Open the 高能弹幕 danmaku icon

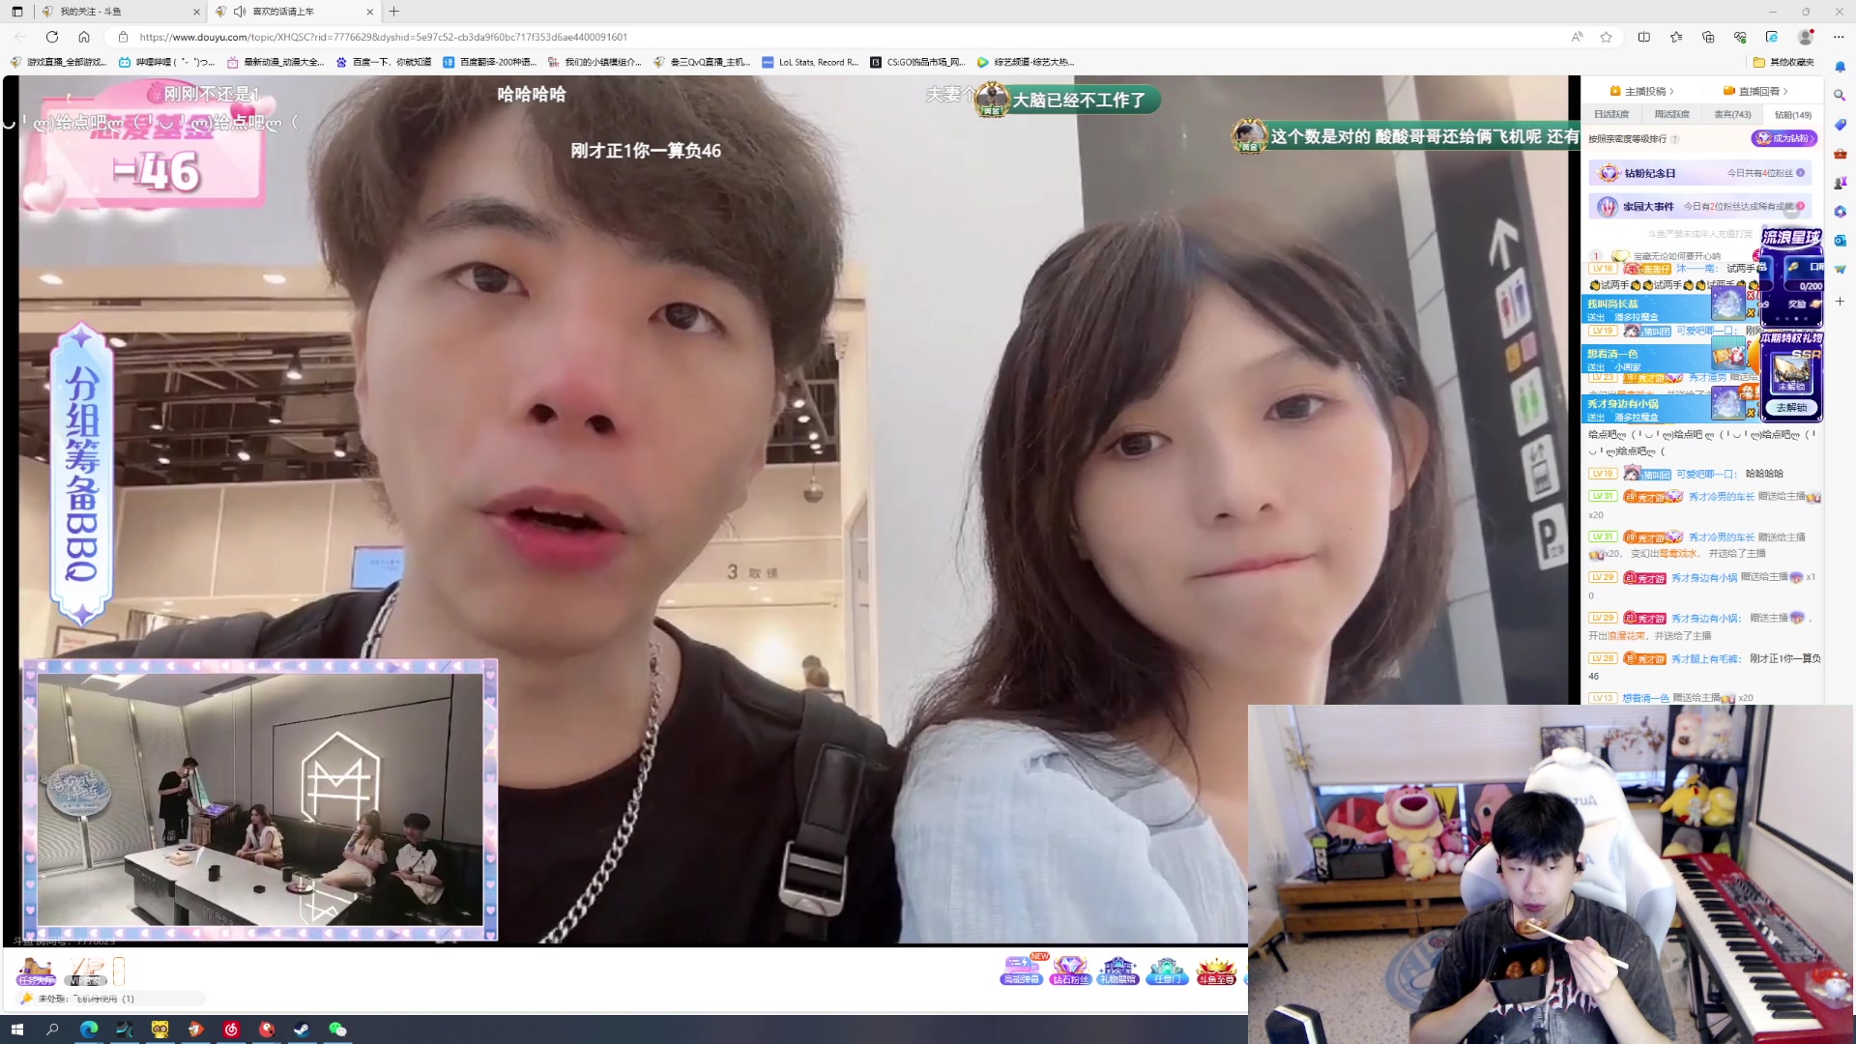point(1021,971)
